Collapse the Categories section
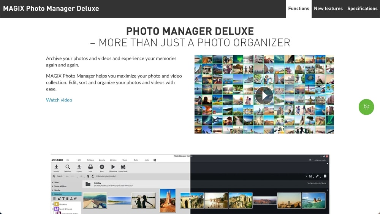 click(x=66, y=194)
